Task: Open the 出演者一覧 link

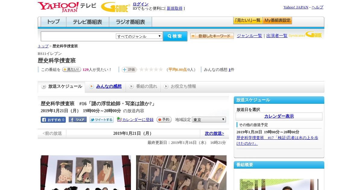Action: [x=277, y=36]
